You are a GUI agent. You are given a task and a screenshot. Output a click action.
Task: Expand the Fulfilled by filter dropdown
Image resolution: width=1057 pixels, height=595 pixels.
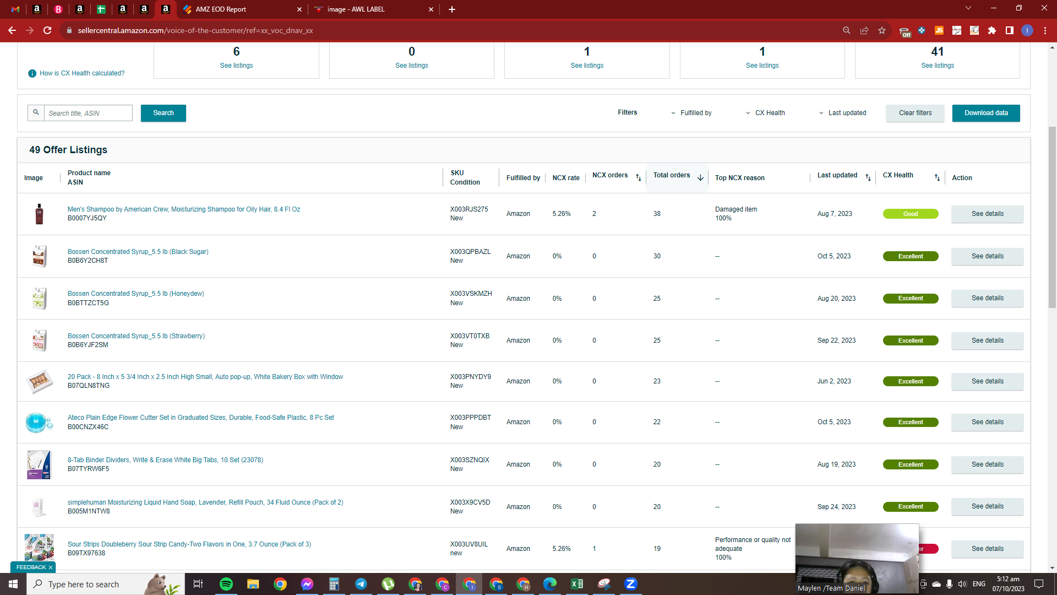pos(691,113)
